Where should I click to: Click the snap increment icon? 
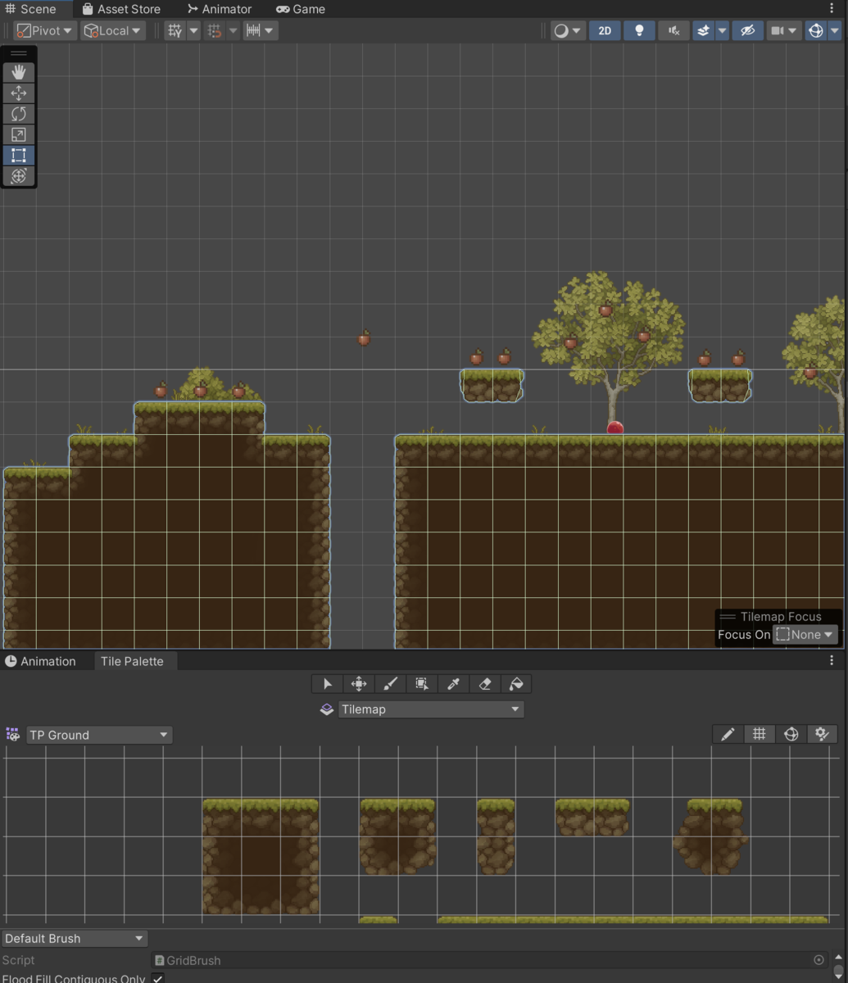coord(215,31)
